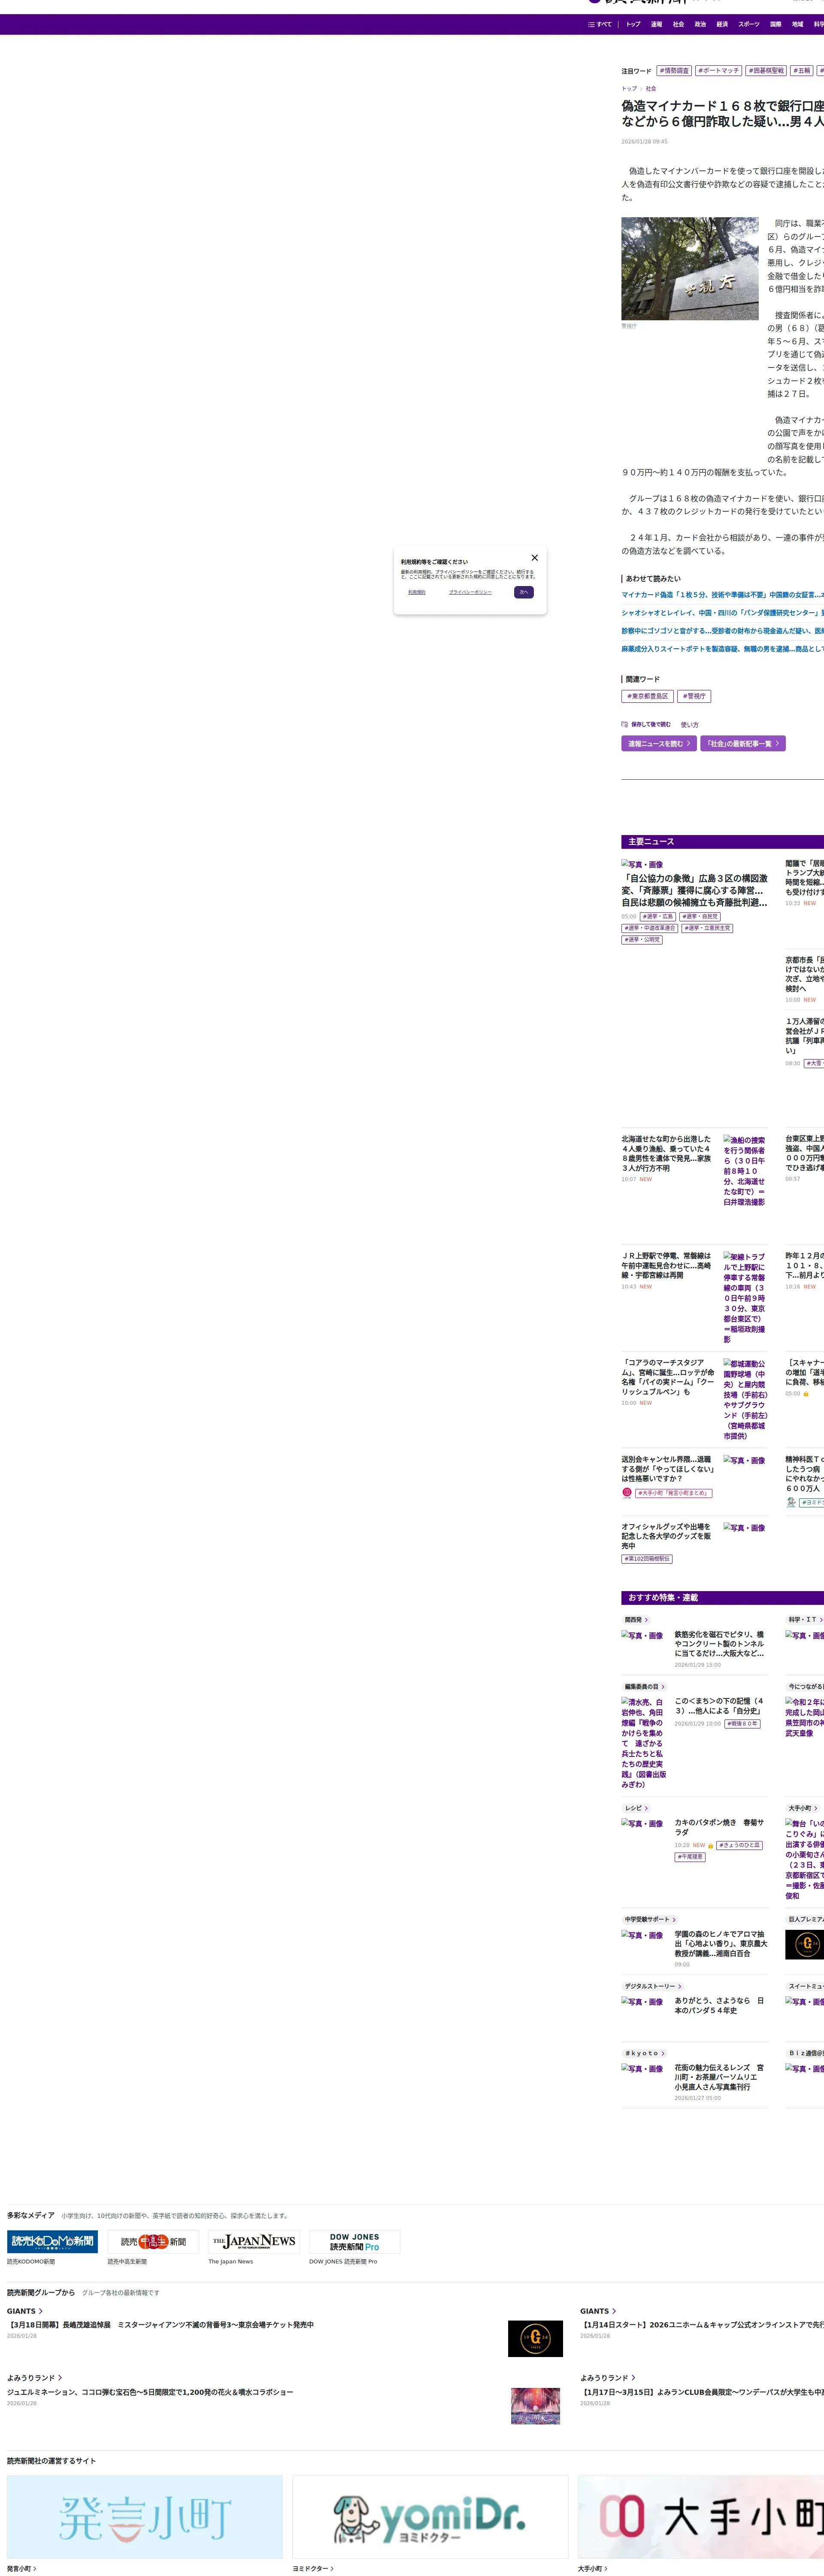Expand the 中学受験サポート section chevron
This screenshot has height=2576, width=824.
(x=674, y=1919)
